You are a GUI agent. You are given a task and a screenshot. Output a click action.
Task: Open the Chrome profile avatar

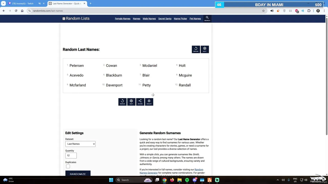318,11
